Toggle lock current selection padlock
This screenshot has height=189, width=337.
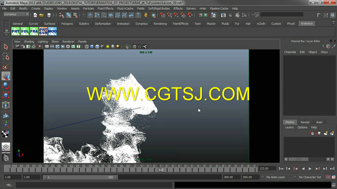pyautogui.click(x=146, y=15)
